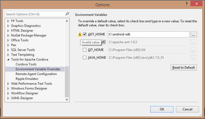Open Remote Agent Configuration page
Screen dimensions: 205x119
pyautogui.click(x=36, y=74)
